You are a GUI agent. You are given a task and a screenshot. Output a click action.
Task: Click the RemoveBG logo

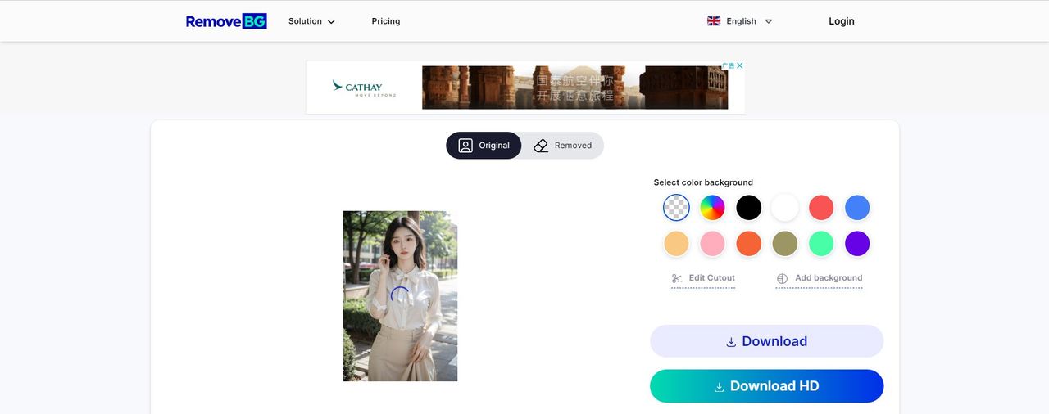tap(226, 21)
